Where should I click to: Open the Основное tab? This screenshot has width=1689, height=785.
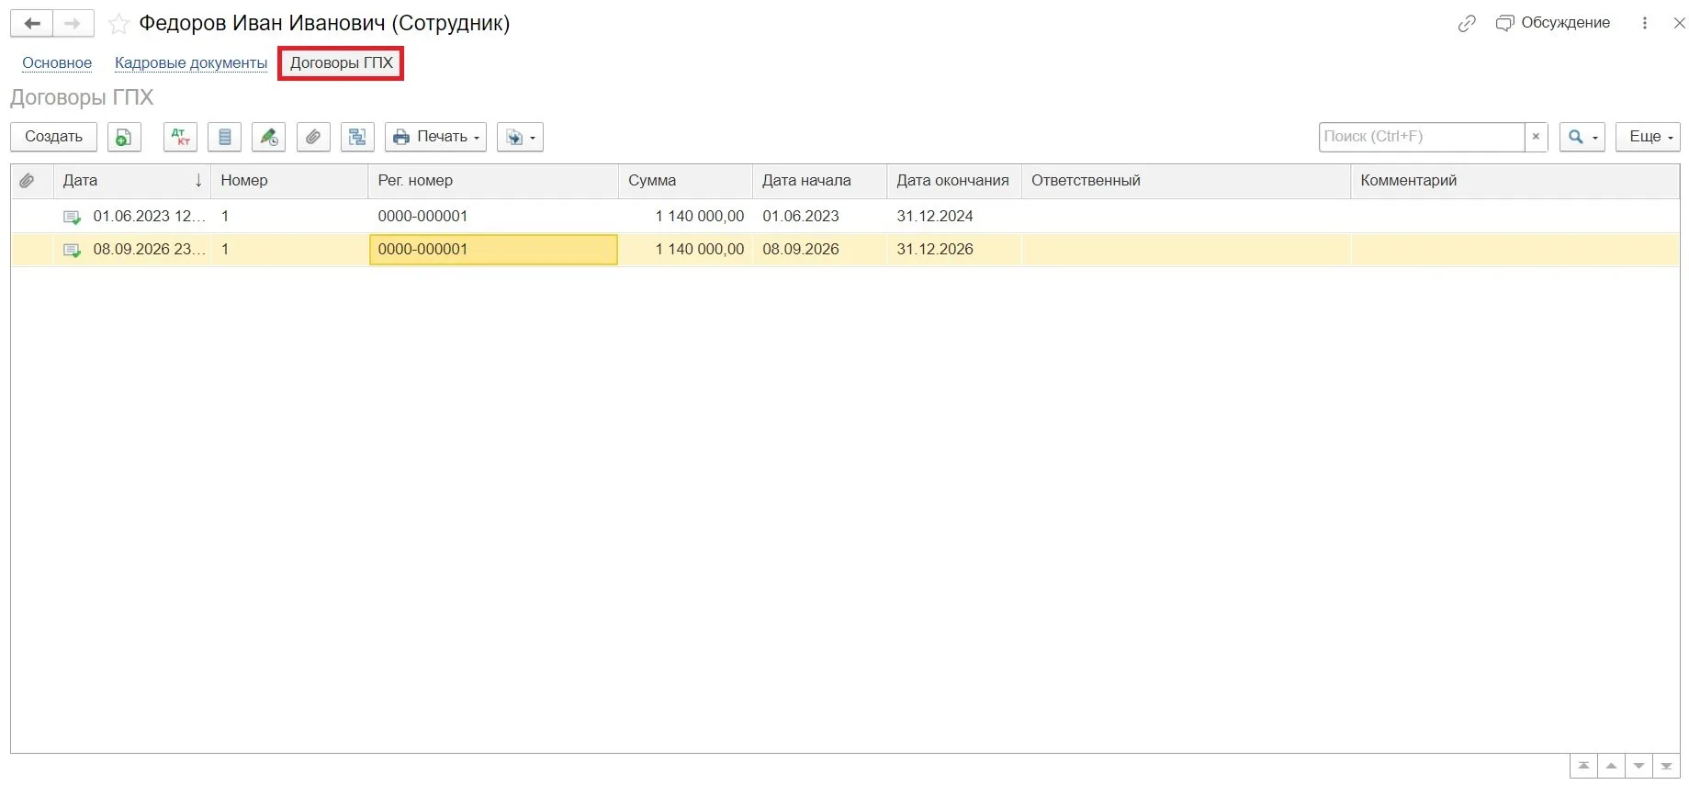click(57, 62)
